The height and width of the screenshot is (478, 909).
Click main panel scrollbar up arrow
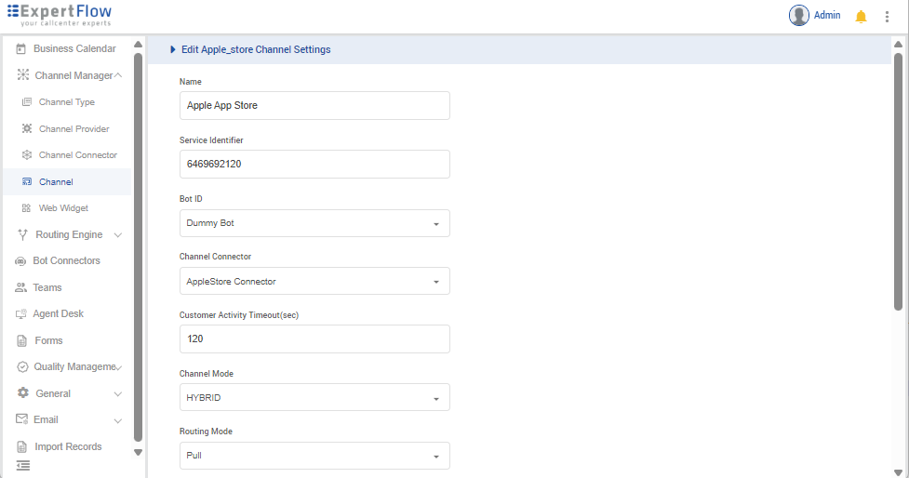[x=898, y=45]
